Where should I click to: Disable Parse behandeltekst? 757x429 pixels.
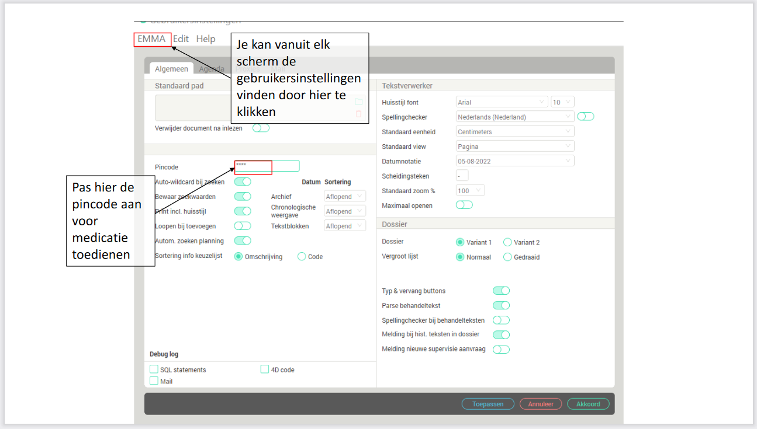point(501,305)
